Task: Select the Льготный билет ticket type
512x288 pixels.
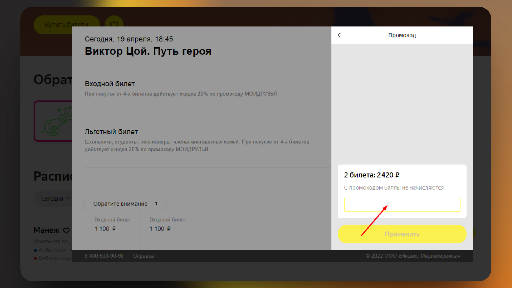Action: point(111,132)
